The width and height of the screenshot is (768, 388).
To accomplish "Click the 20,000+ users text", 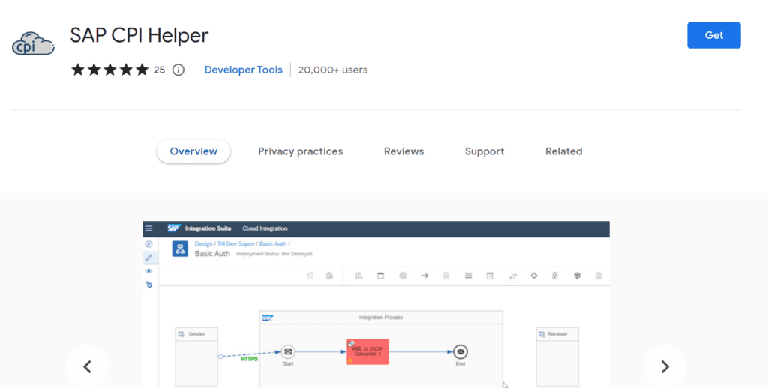I will pyautogui.click(x=332, y=70).
